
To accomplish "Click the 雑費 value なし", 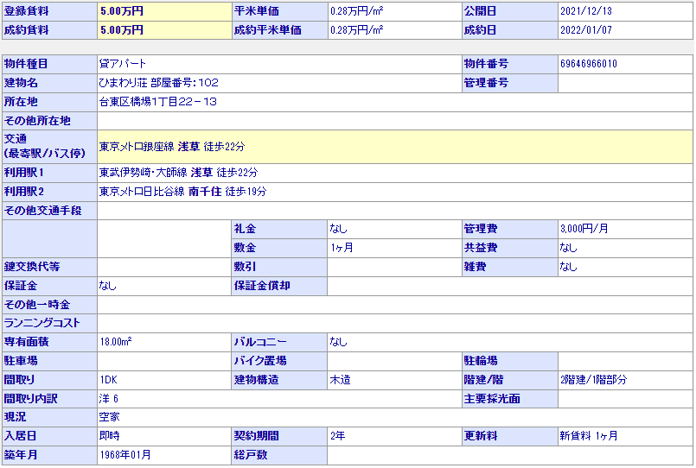I will [x=568, y=267].
